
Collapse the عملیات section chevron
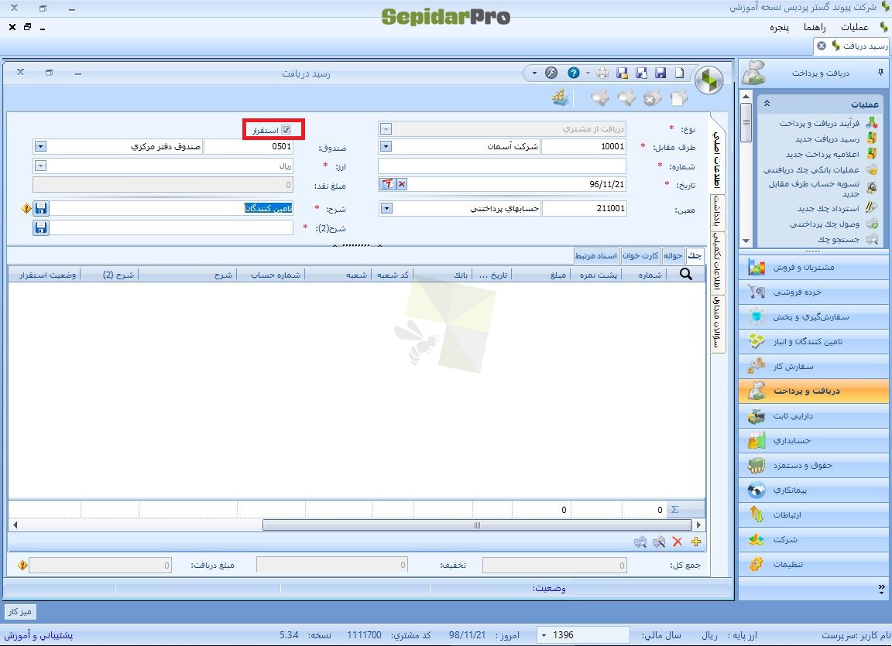[767, 104]
